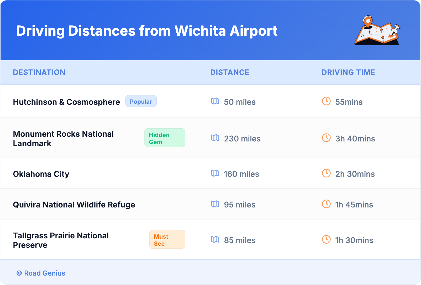Viewport: 421px width, 285px height.
Task: Click the clock icon beside 2h 30mins
Action: 326,173
